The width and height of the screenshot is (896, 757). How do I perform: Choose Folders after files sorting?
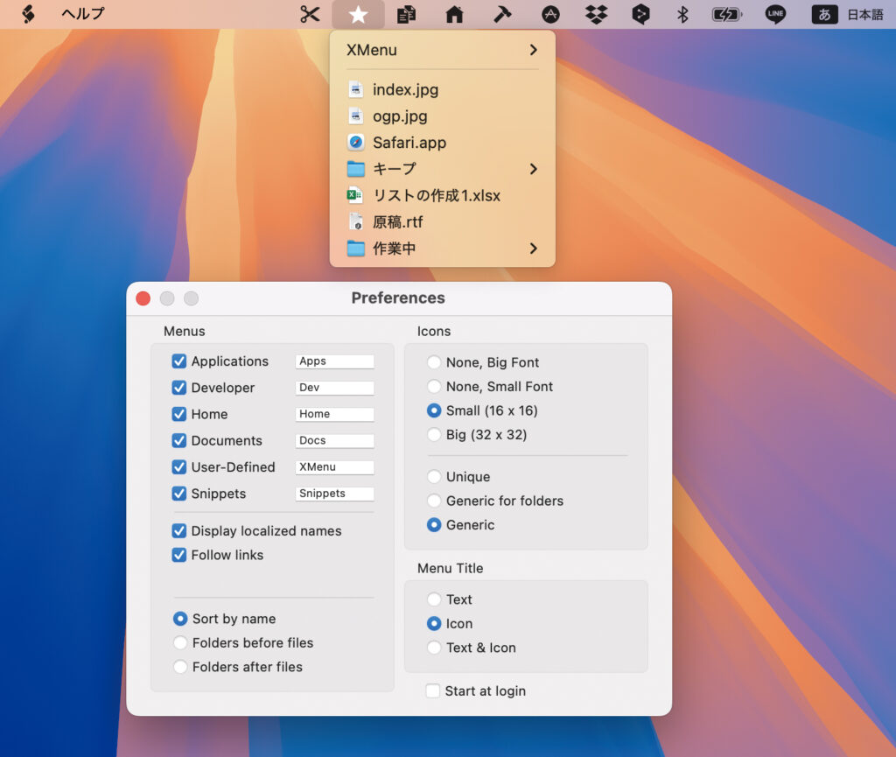pos(180,667)
